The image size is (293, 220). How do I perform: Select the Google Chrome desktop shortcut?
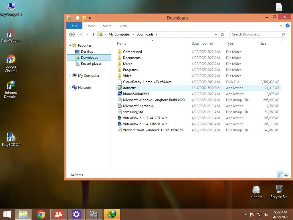11,64
